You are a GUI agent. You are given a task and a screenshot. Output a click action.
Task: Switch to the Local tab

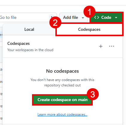click(29, 30)
